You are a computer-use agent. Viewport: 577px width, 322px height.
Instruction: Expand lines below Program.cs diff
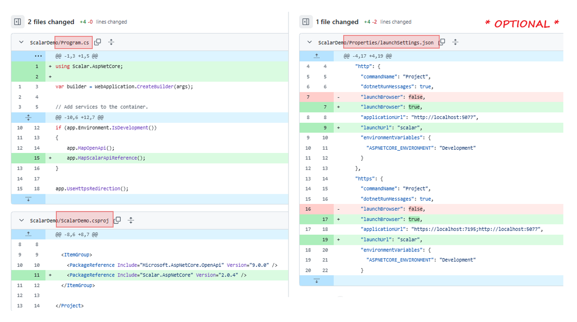point(28,199)
